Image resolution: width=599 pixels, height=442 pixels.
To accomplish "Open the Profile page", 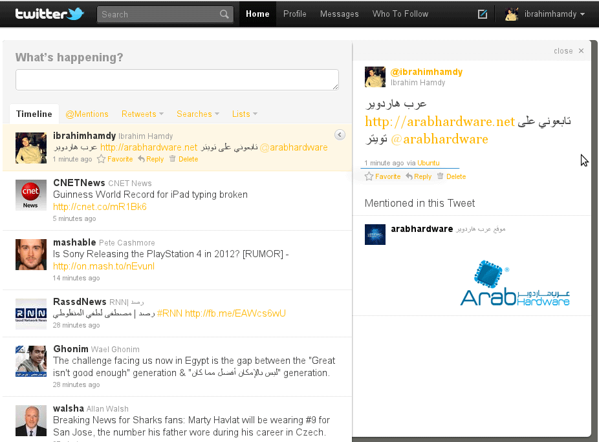I will tap(294, 14).
